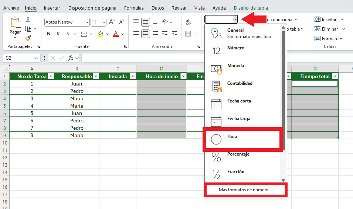The width and height of the screenshot is (353, 209).
Task: Select Fecha larga format option
Action: (243, 122)
